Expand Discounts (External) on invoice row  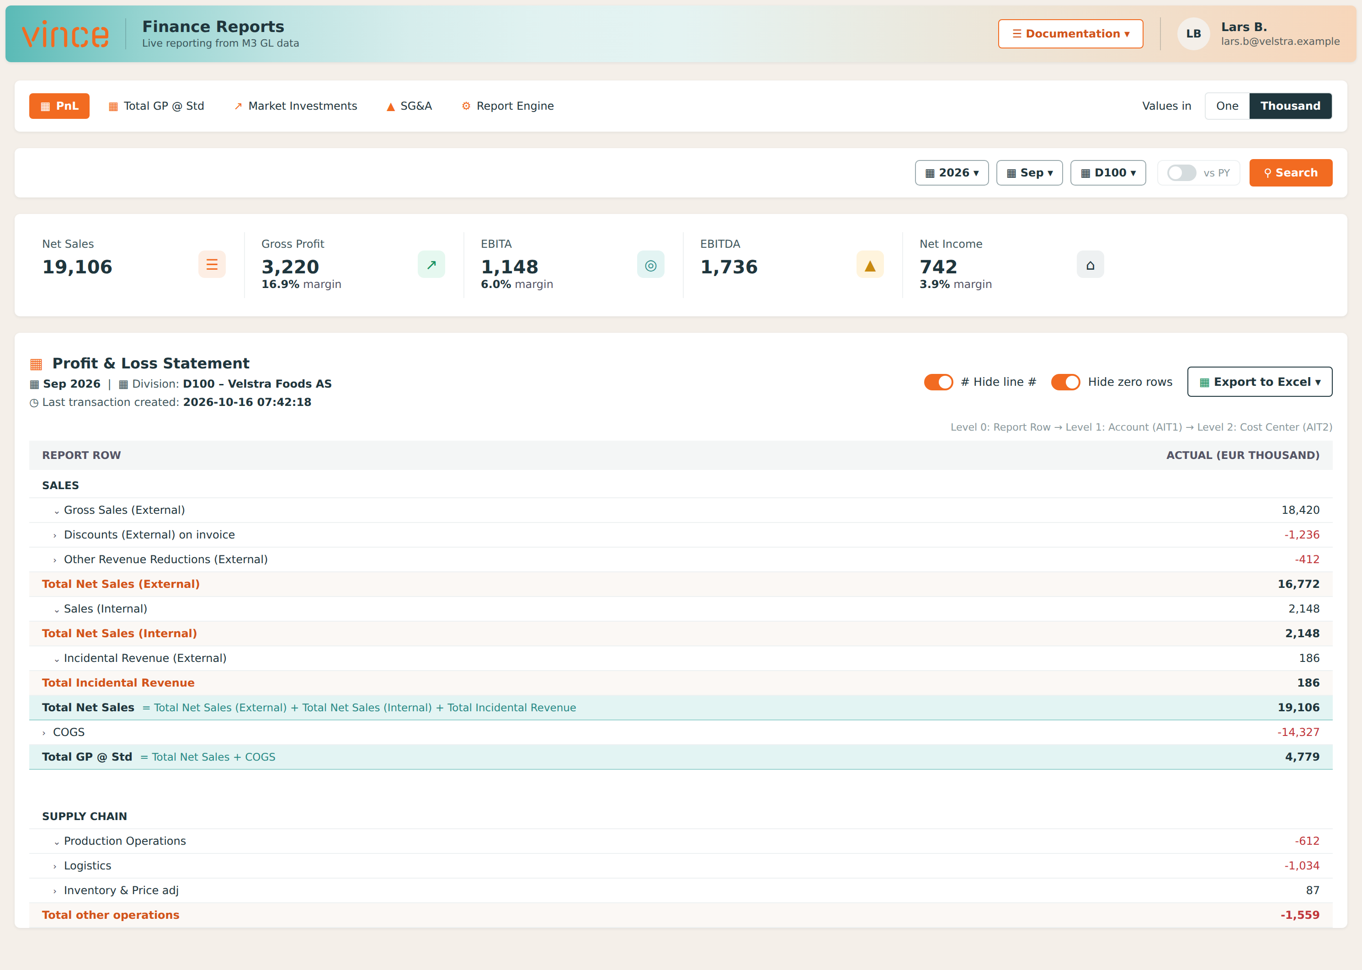[x=55, y=536]
